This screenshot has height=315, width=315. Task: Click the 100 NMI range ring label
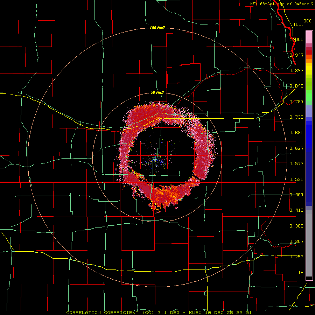[x=157, y=28]
